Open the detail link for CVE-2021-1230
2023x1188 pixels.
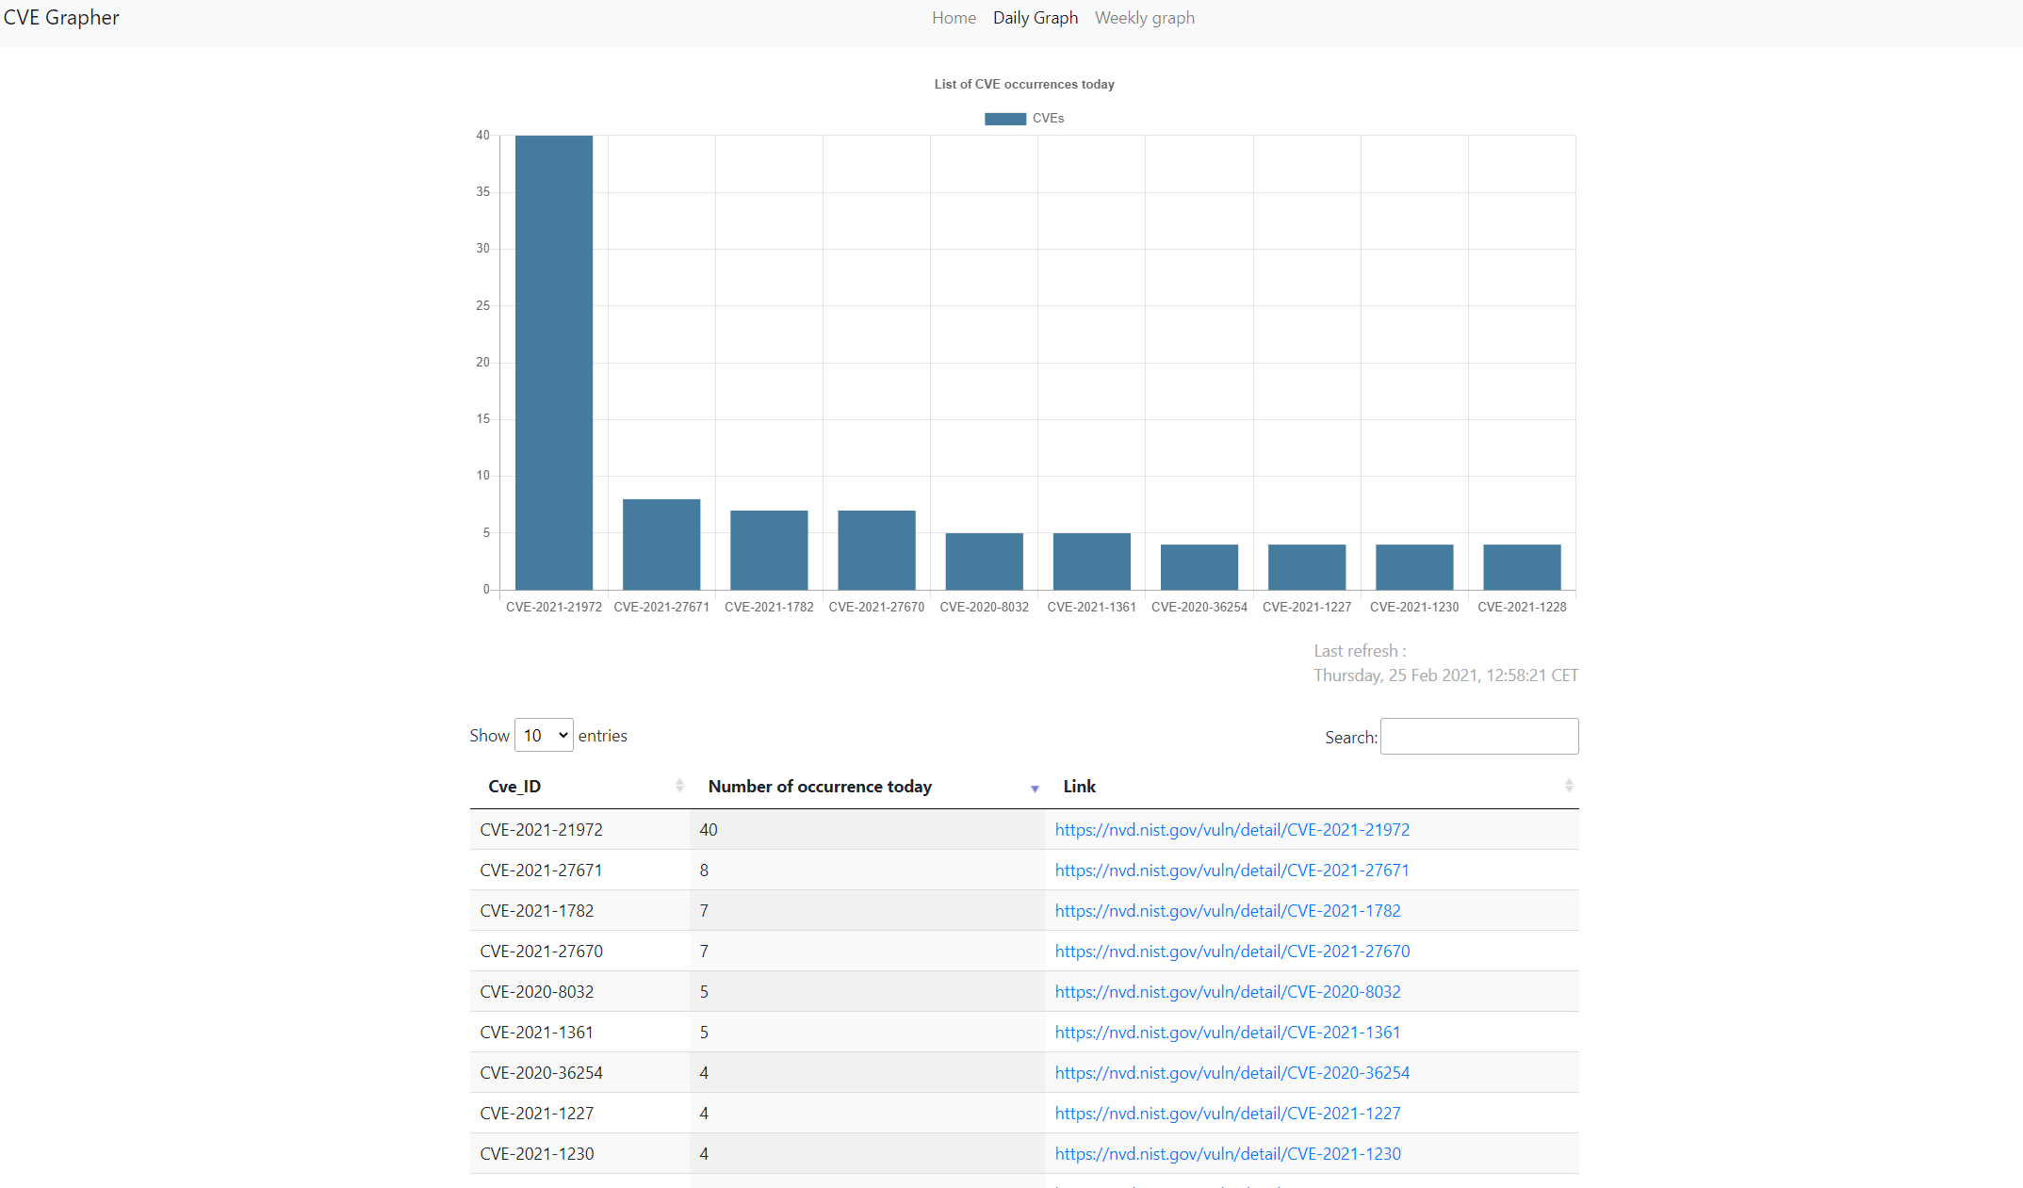click(1228, 1153)
